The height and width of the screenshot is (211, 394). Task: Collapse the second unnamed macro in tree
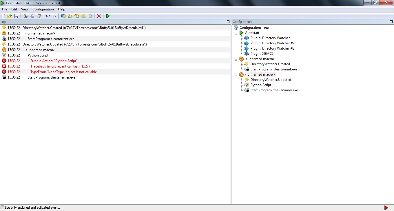236,74
